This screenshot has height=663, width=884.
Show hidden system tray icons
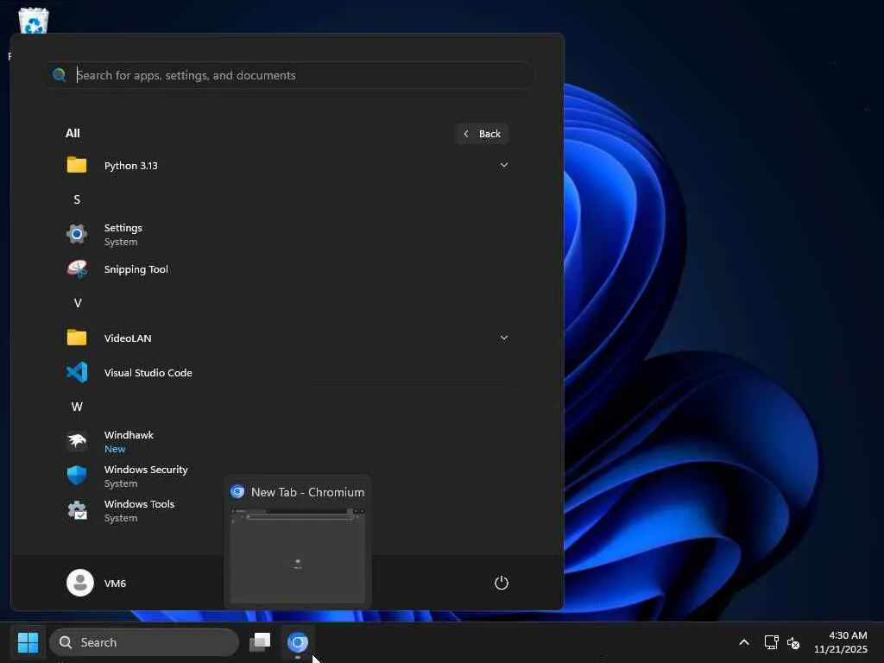point(743,642)
